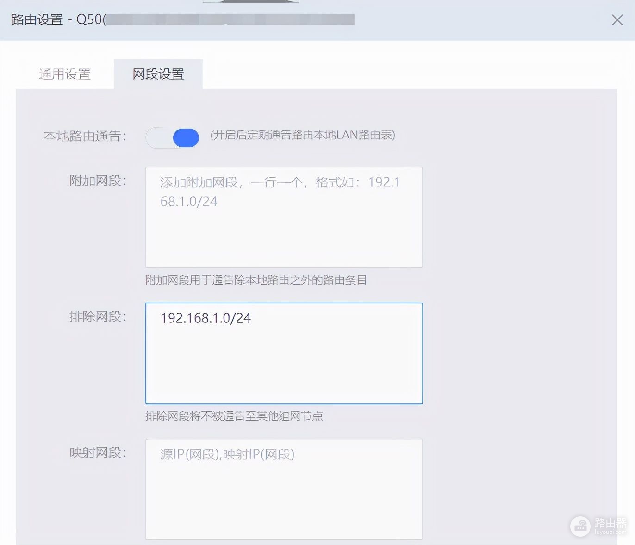Click the 排除网段 field containing 192.168.1.0/24
635x545 pixels.
click(284, 353)
